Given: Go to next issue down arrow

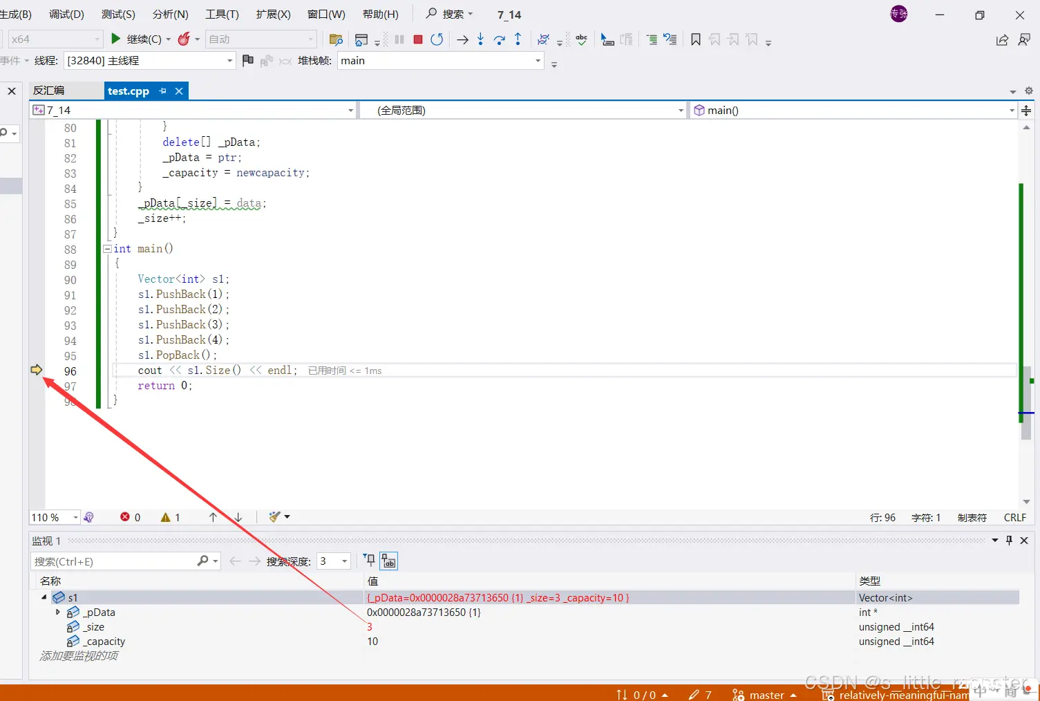Looking at the screenshot, I should (x=238, y=517).
